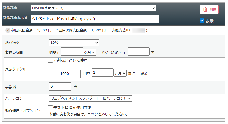Click the 削除 button text
228x124 pixels.
[213, 9]
